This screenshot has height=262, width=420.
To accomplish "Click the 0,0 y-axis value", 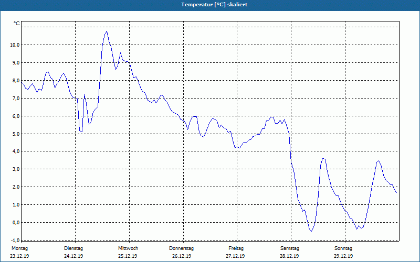I will tap(16, 222).
